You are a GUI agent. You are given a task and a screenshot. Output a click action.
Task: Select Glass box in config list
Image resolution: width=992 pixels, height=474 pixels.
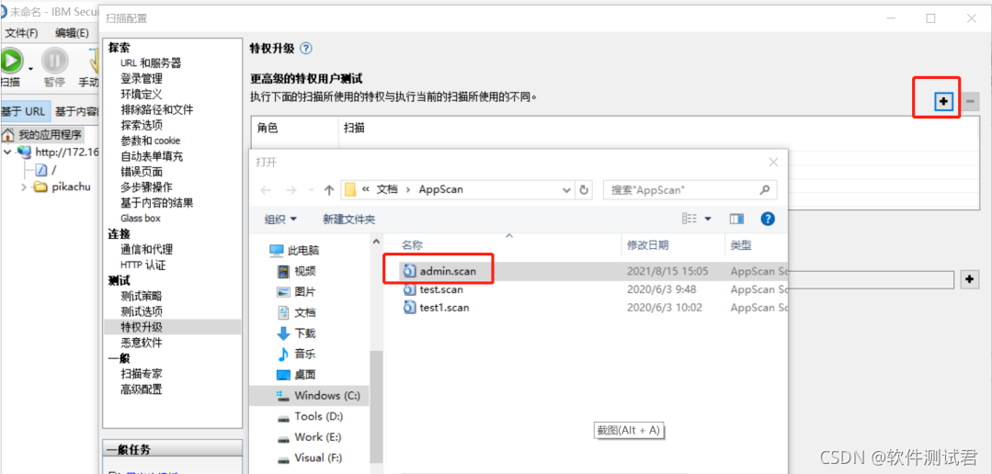[x=141, y=218]
